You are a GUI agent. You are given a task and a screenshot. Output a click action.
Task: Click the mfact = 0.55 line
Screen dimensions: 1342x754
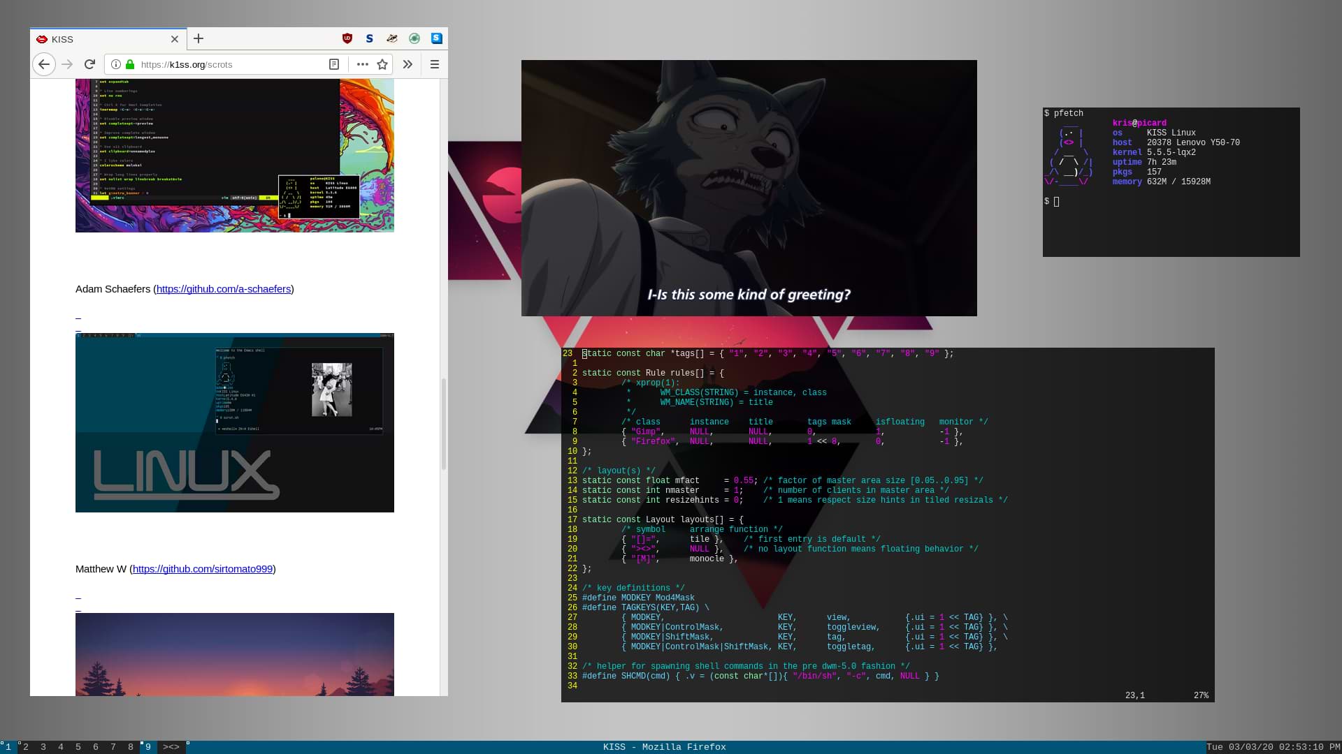pos(782,480)
